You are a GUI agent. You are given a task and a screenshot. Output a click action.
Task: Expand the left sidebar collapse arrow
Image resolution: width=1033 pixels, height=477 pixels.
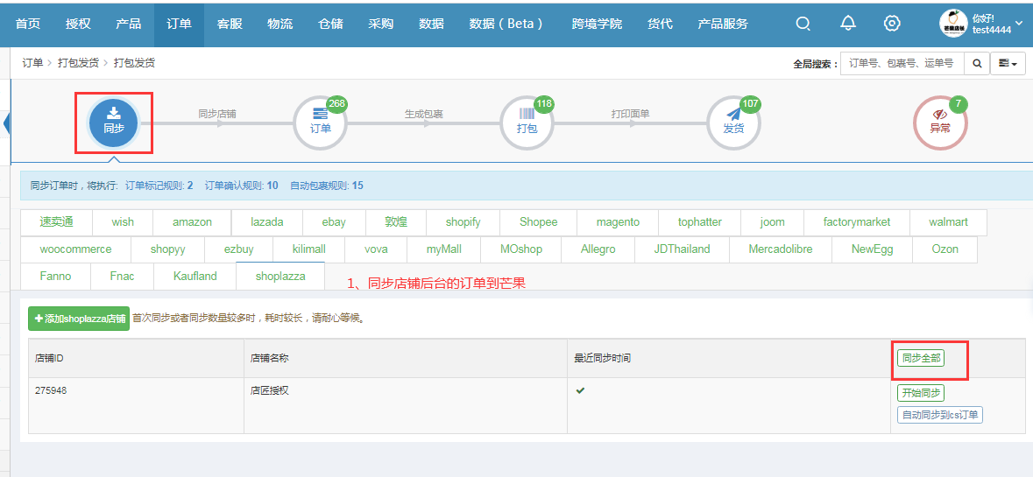[x=6, y=123]
